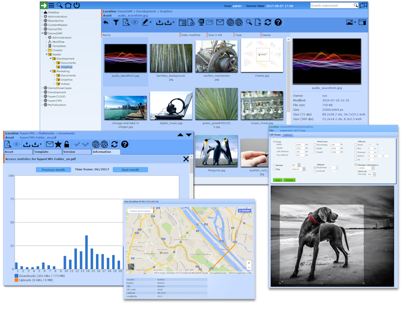Collapse the Marketing folder in the tree
The image size is (402, 311).
pos(51,71)
